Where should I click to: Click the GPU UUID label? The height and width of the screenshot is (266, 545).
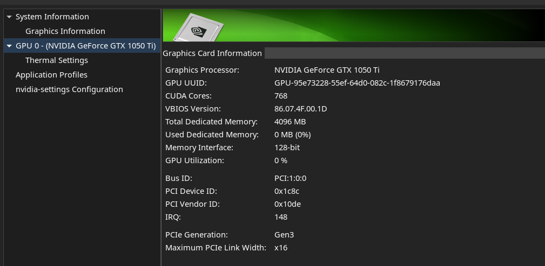186,83
